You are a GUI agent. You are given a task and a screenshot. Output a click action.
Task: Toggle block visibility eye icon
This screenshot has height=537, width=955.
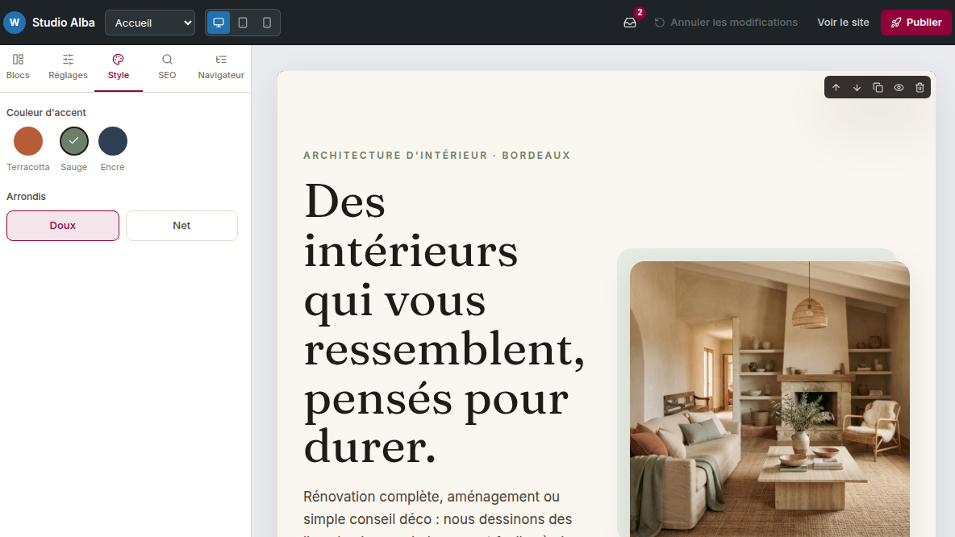click(899, 88)
